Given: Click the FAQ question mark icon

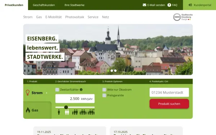Looking at the screenshot, I should (169, 5).
